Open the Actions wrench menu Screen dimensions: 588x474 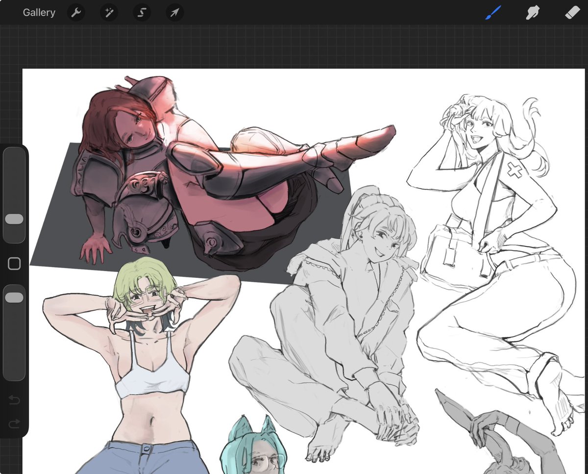point(75,13)
